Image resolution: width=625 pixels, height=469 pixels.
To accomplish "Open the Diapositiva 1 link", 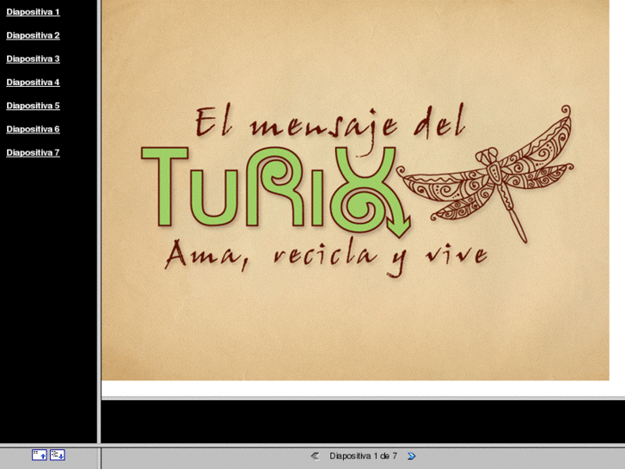I will click(33, 12).
